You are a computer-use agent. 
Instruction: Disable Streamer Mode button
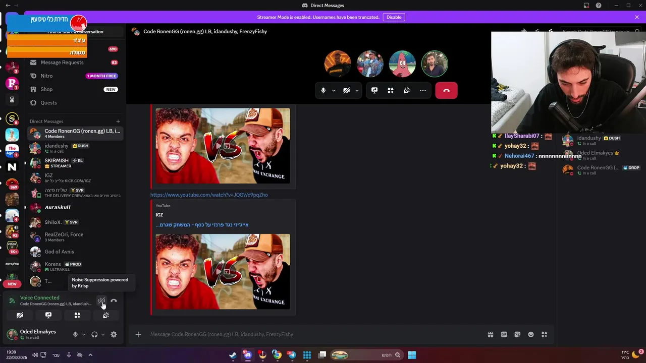(394, 17)
